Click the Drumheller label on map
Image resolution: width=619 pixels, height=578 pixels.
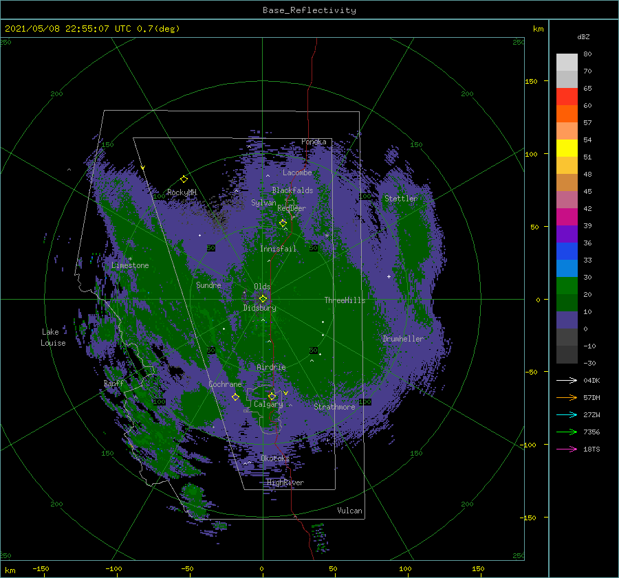point(403,339)
